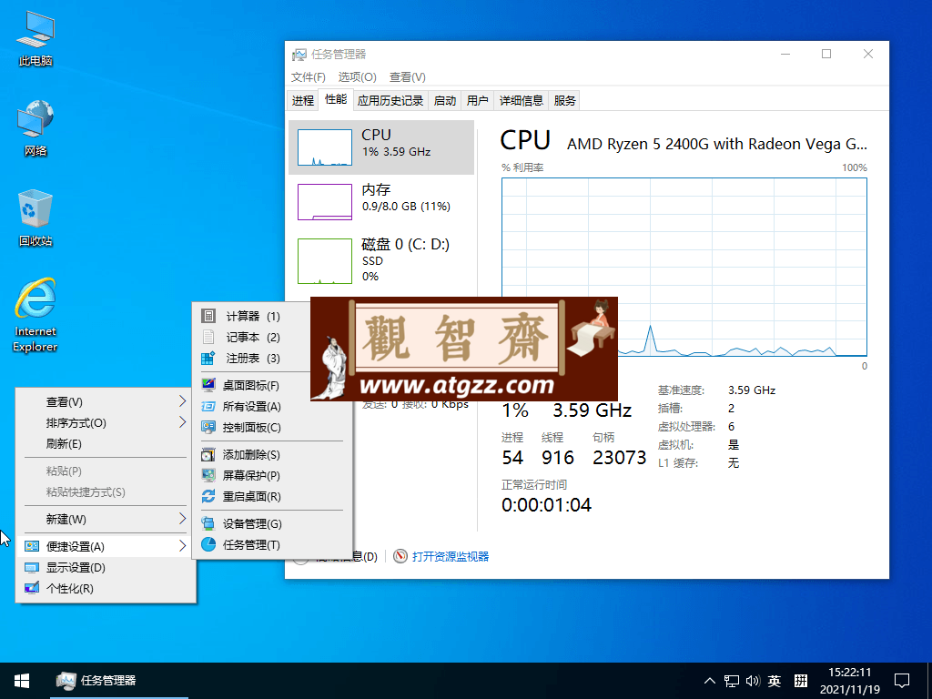Click the notepad icon beside 记事本 (2)
Viewport: 932px width, 699px height.
click(x=208, y=337)
